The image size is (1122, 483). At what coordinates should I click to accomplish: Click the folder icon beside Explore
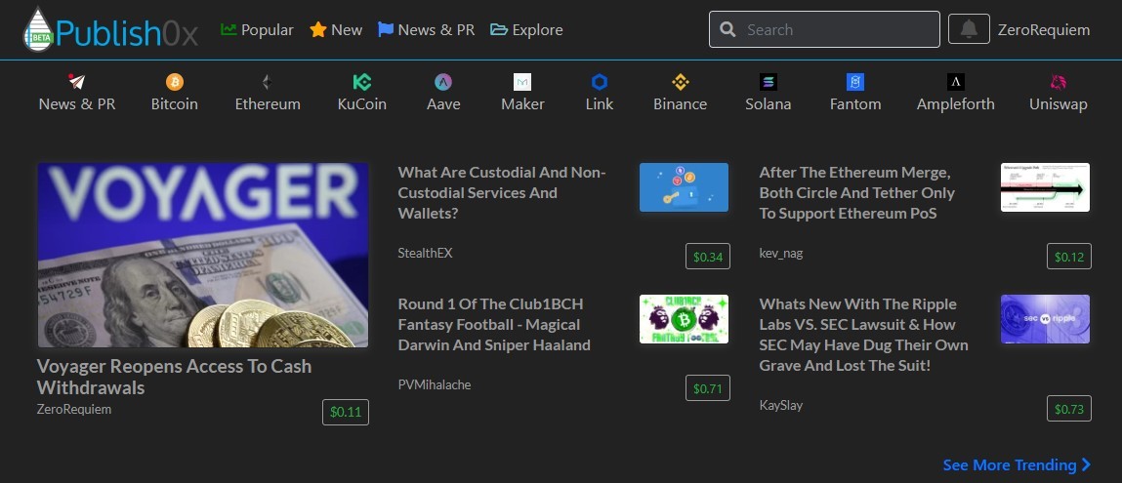tap(499, 29)
